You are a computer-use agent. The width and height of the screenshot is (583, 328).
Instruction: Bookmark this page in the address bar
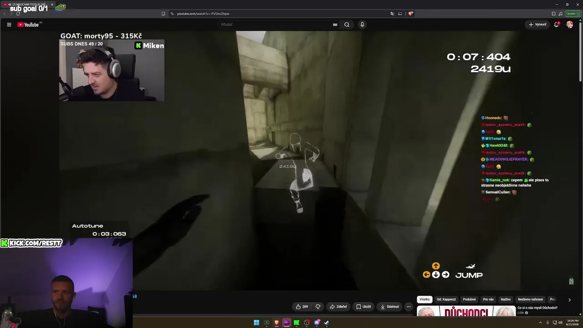[163, 14]
